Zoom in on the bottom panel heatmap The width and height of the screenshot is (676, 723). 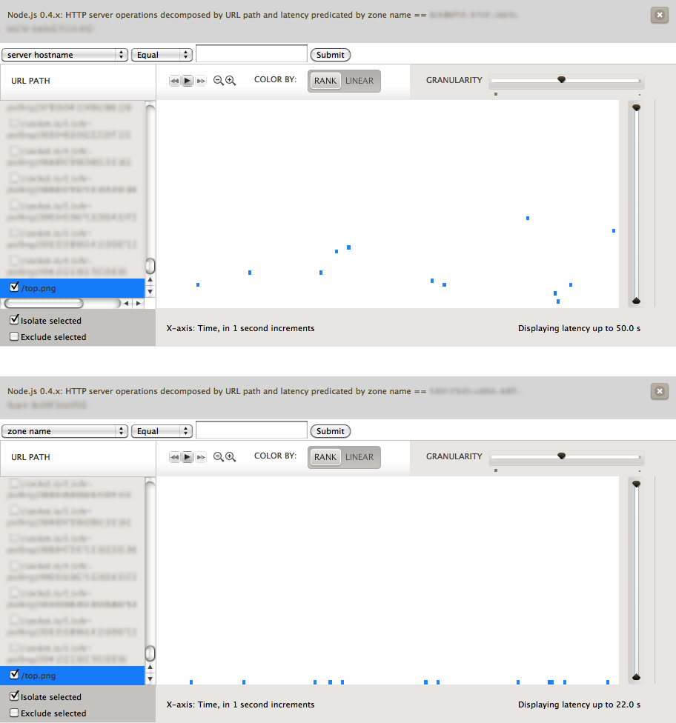coord(231,457)
